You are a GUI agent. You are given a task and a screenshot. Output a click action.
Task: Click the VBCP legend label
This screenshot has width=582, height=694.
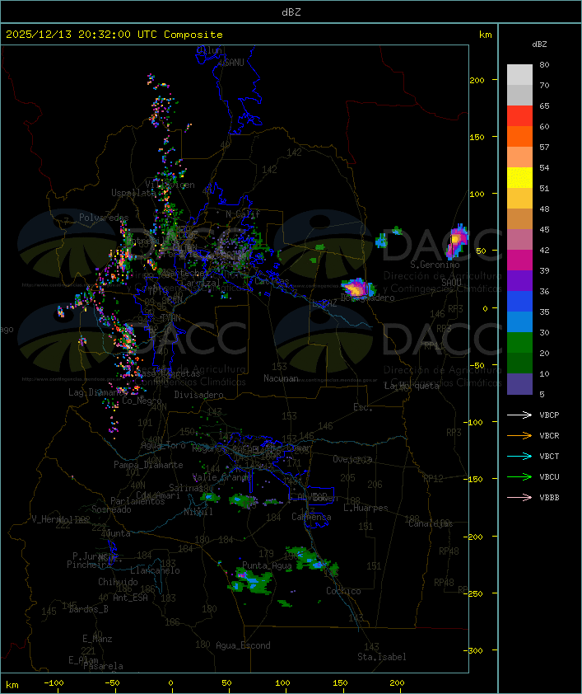tap(549, 415)
